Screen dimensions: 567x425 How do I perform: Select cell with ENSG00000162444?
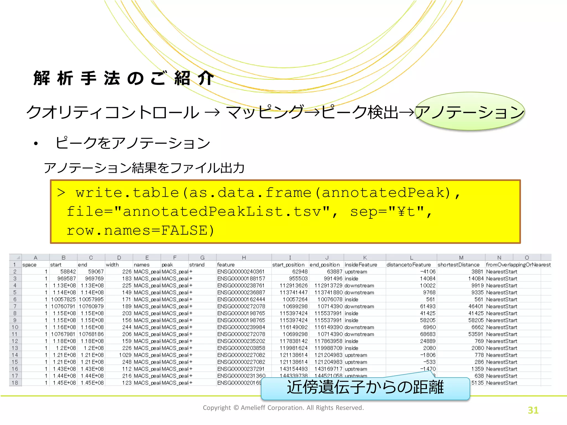244,299
